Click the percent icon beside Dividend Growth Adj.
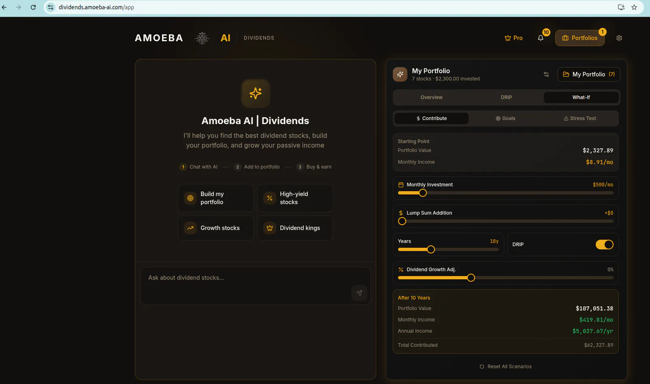The image size is (650, 384). pyautogui.click(x=401, y=270)
